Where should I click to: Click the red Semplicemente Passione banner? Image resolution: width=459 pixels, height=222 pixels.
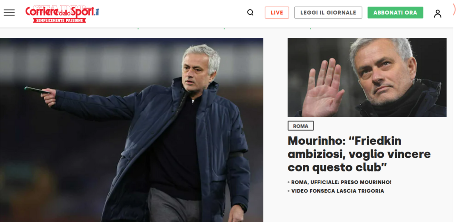(59, 21)
